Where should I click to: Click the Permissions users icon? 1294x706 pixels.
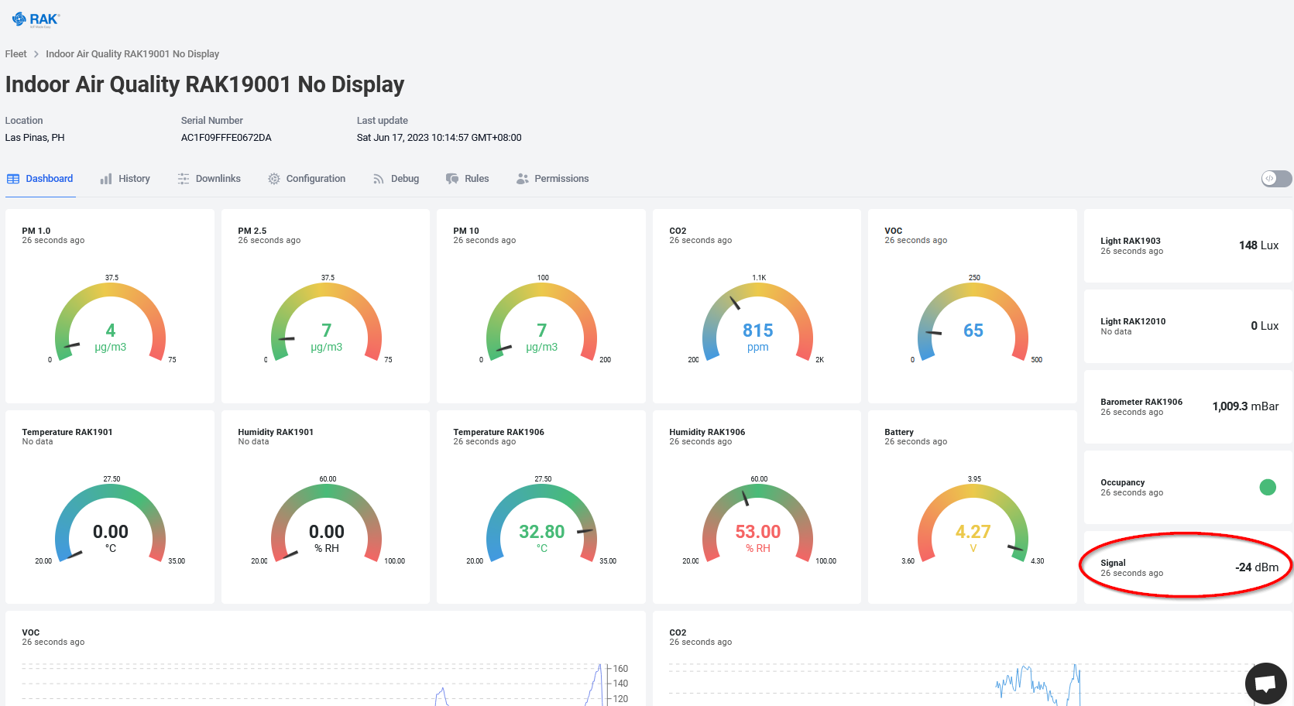pyautogui.click(x=523, y=179)
